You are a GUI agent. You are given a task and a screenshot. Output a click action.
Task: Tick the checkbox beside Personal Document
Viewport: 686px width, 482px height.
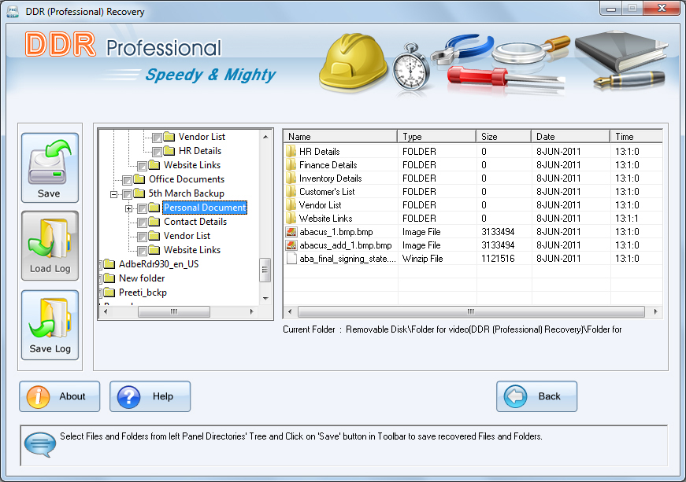coord(142,208)
